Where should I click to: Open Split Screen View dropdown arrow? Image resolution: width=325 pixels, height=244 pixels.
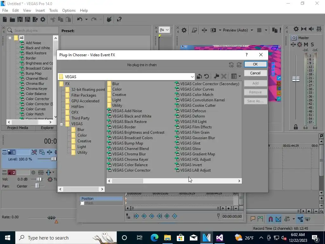[220, 30]
